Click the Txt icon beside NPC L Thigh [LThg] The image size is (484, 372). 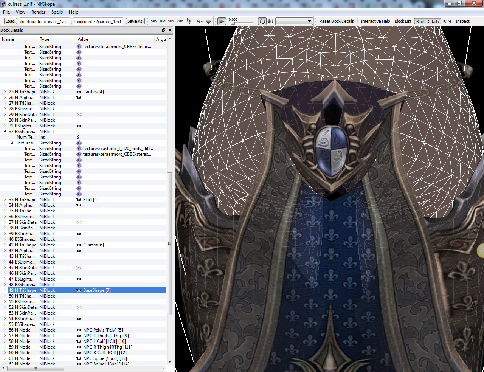pos(79,336)
